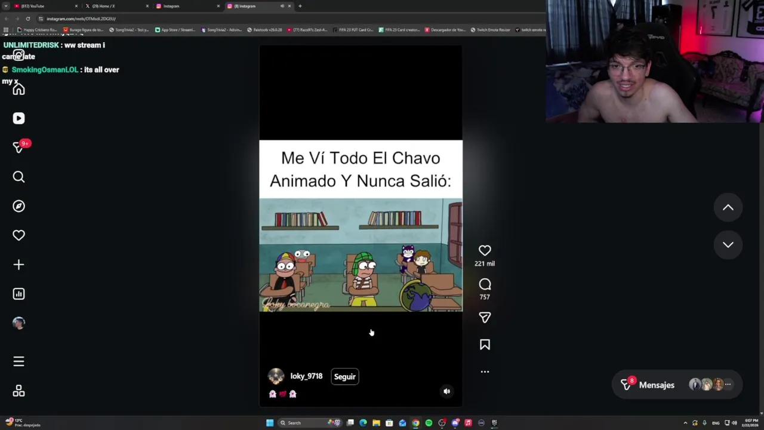Show hidden system tray icons
Image resolution: width=764 pixels, height=430 pixels.
coord(685,423)
